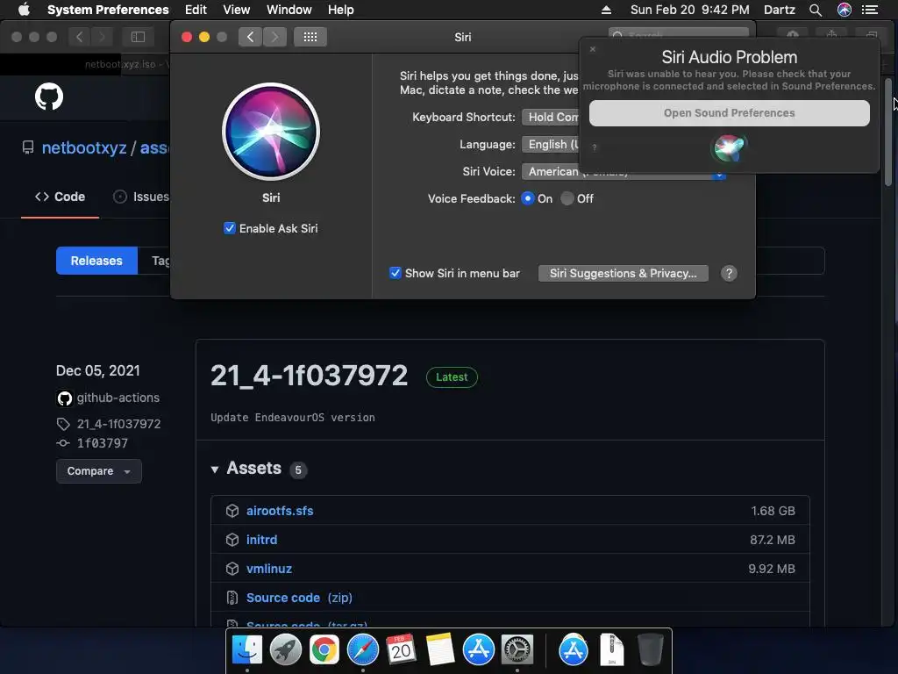This screenshot has height=674, width=898.
Task: Click the 1.68 GB file size
Action: (x=773, y=511)
